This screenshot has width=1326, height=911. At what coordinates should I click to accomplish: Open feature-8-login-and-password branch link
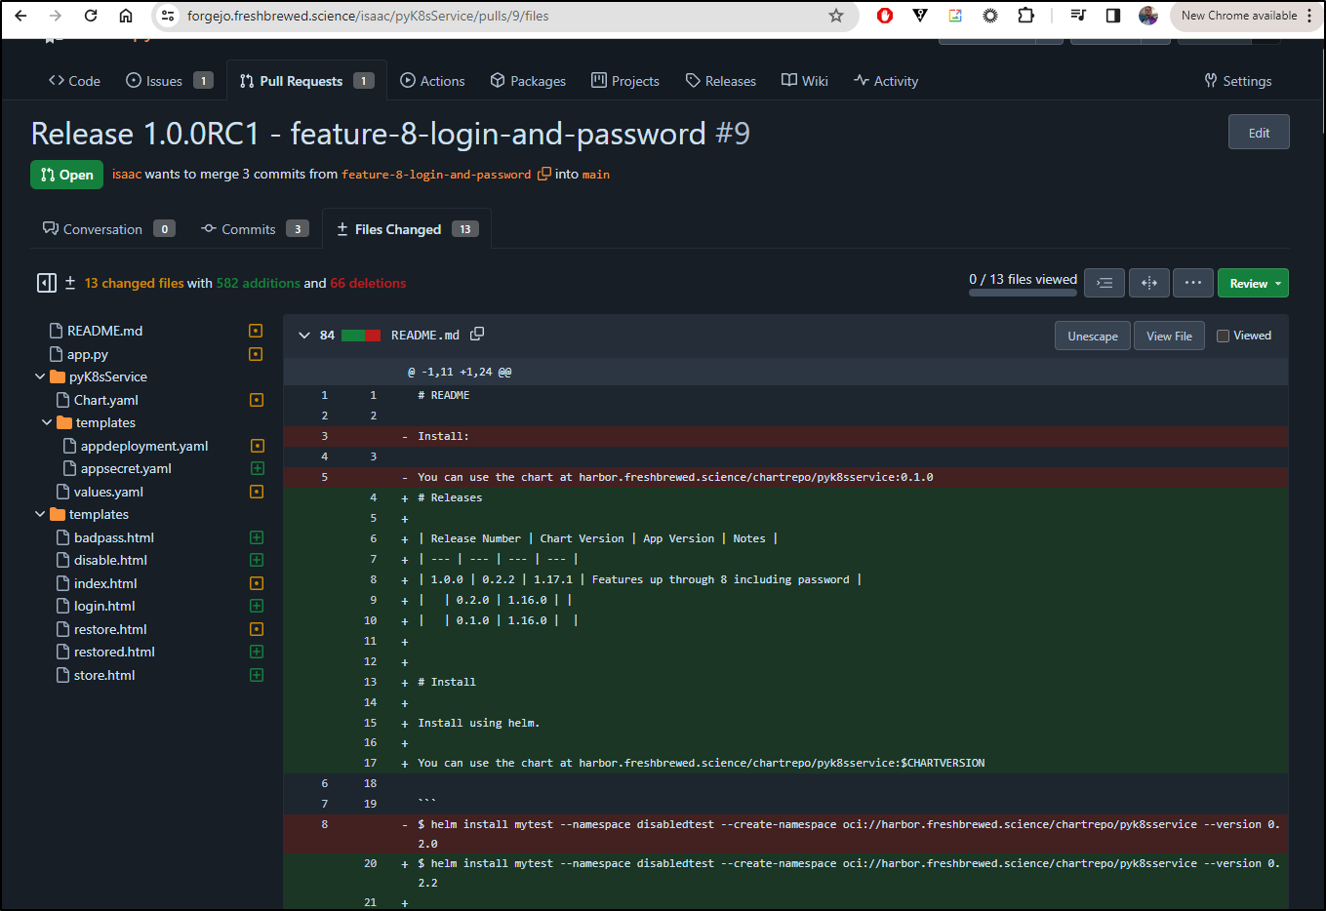click(436, 175)
